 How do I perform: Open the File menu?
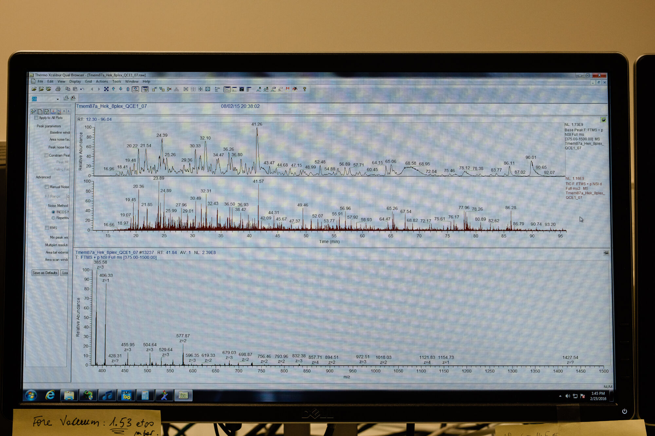[40, 81]
